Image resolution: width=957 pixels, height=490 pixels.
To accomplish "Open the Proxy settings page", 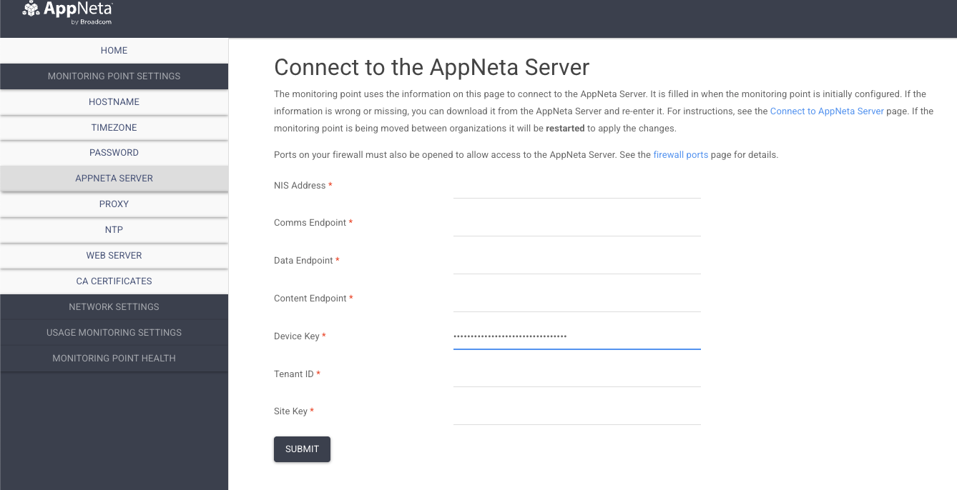I will 114,204.
